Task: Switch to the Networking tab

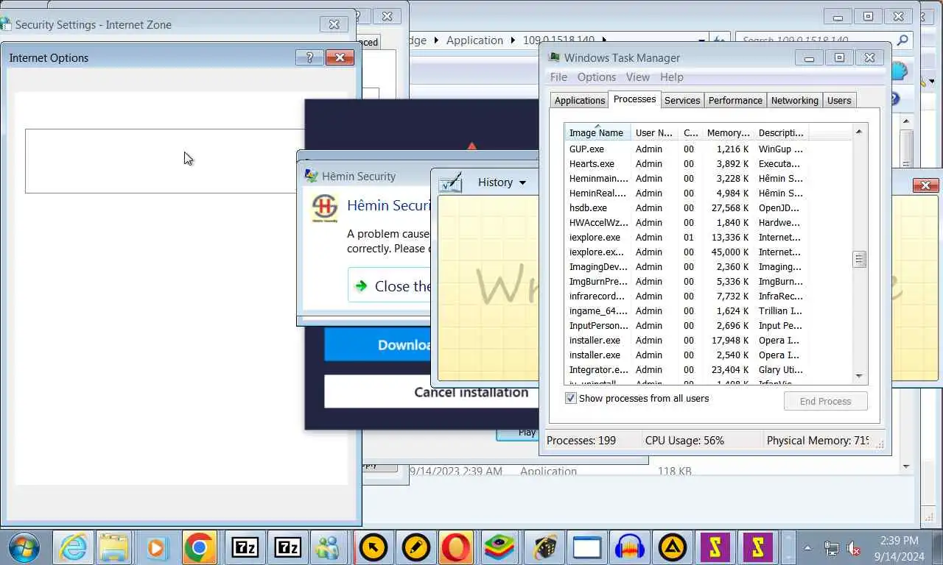Action: click(x=794, y=101)
